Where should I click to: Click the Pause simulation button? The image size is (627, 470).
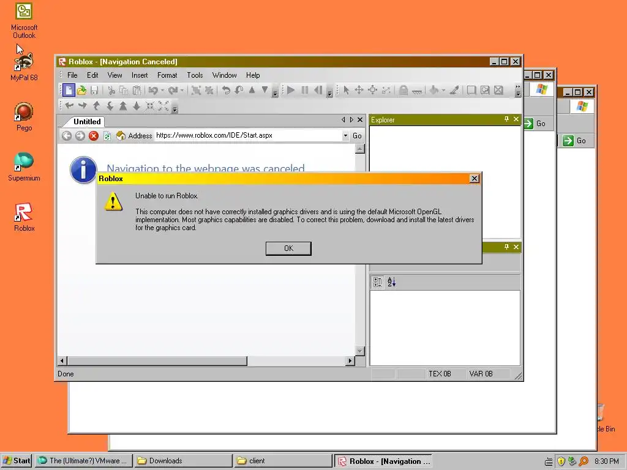click(305, 91)
